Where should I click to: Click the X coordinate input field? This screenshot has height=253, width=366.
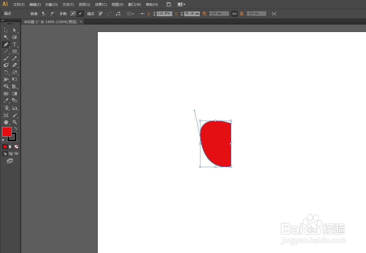click(x=164, y=14)
